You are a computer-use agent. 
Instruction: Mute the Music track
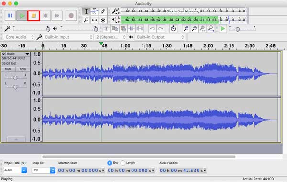pyautogui.click(x=8, y=69)
